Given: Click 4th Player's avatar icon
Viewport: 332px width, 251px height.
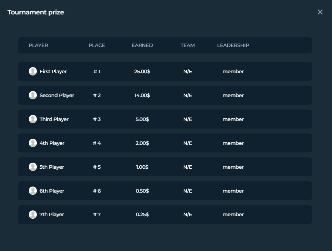Looking at the screenshot, I should pos(33,143).
